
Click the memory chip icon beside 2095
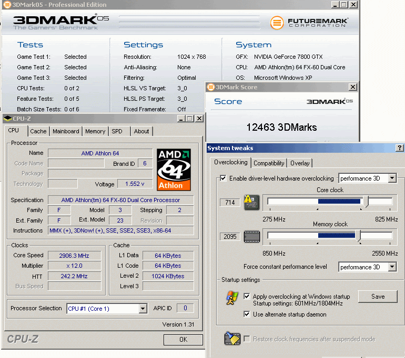(x=252, y=237)
